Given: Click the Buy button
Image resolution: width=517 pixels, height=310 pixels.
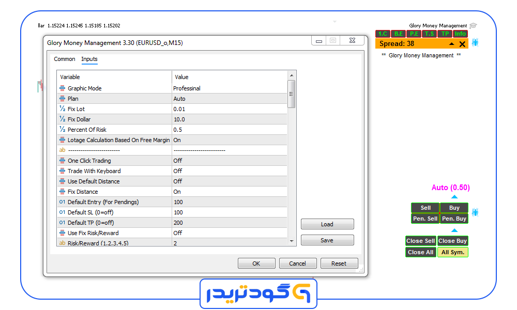Looking at the screenshot, I should (454, 208).
